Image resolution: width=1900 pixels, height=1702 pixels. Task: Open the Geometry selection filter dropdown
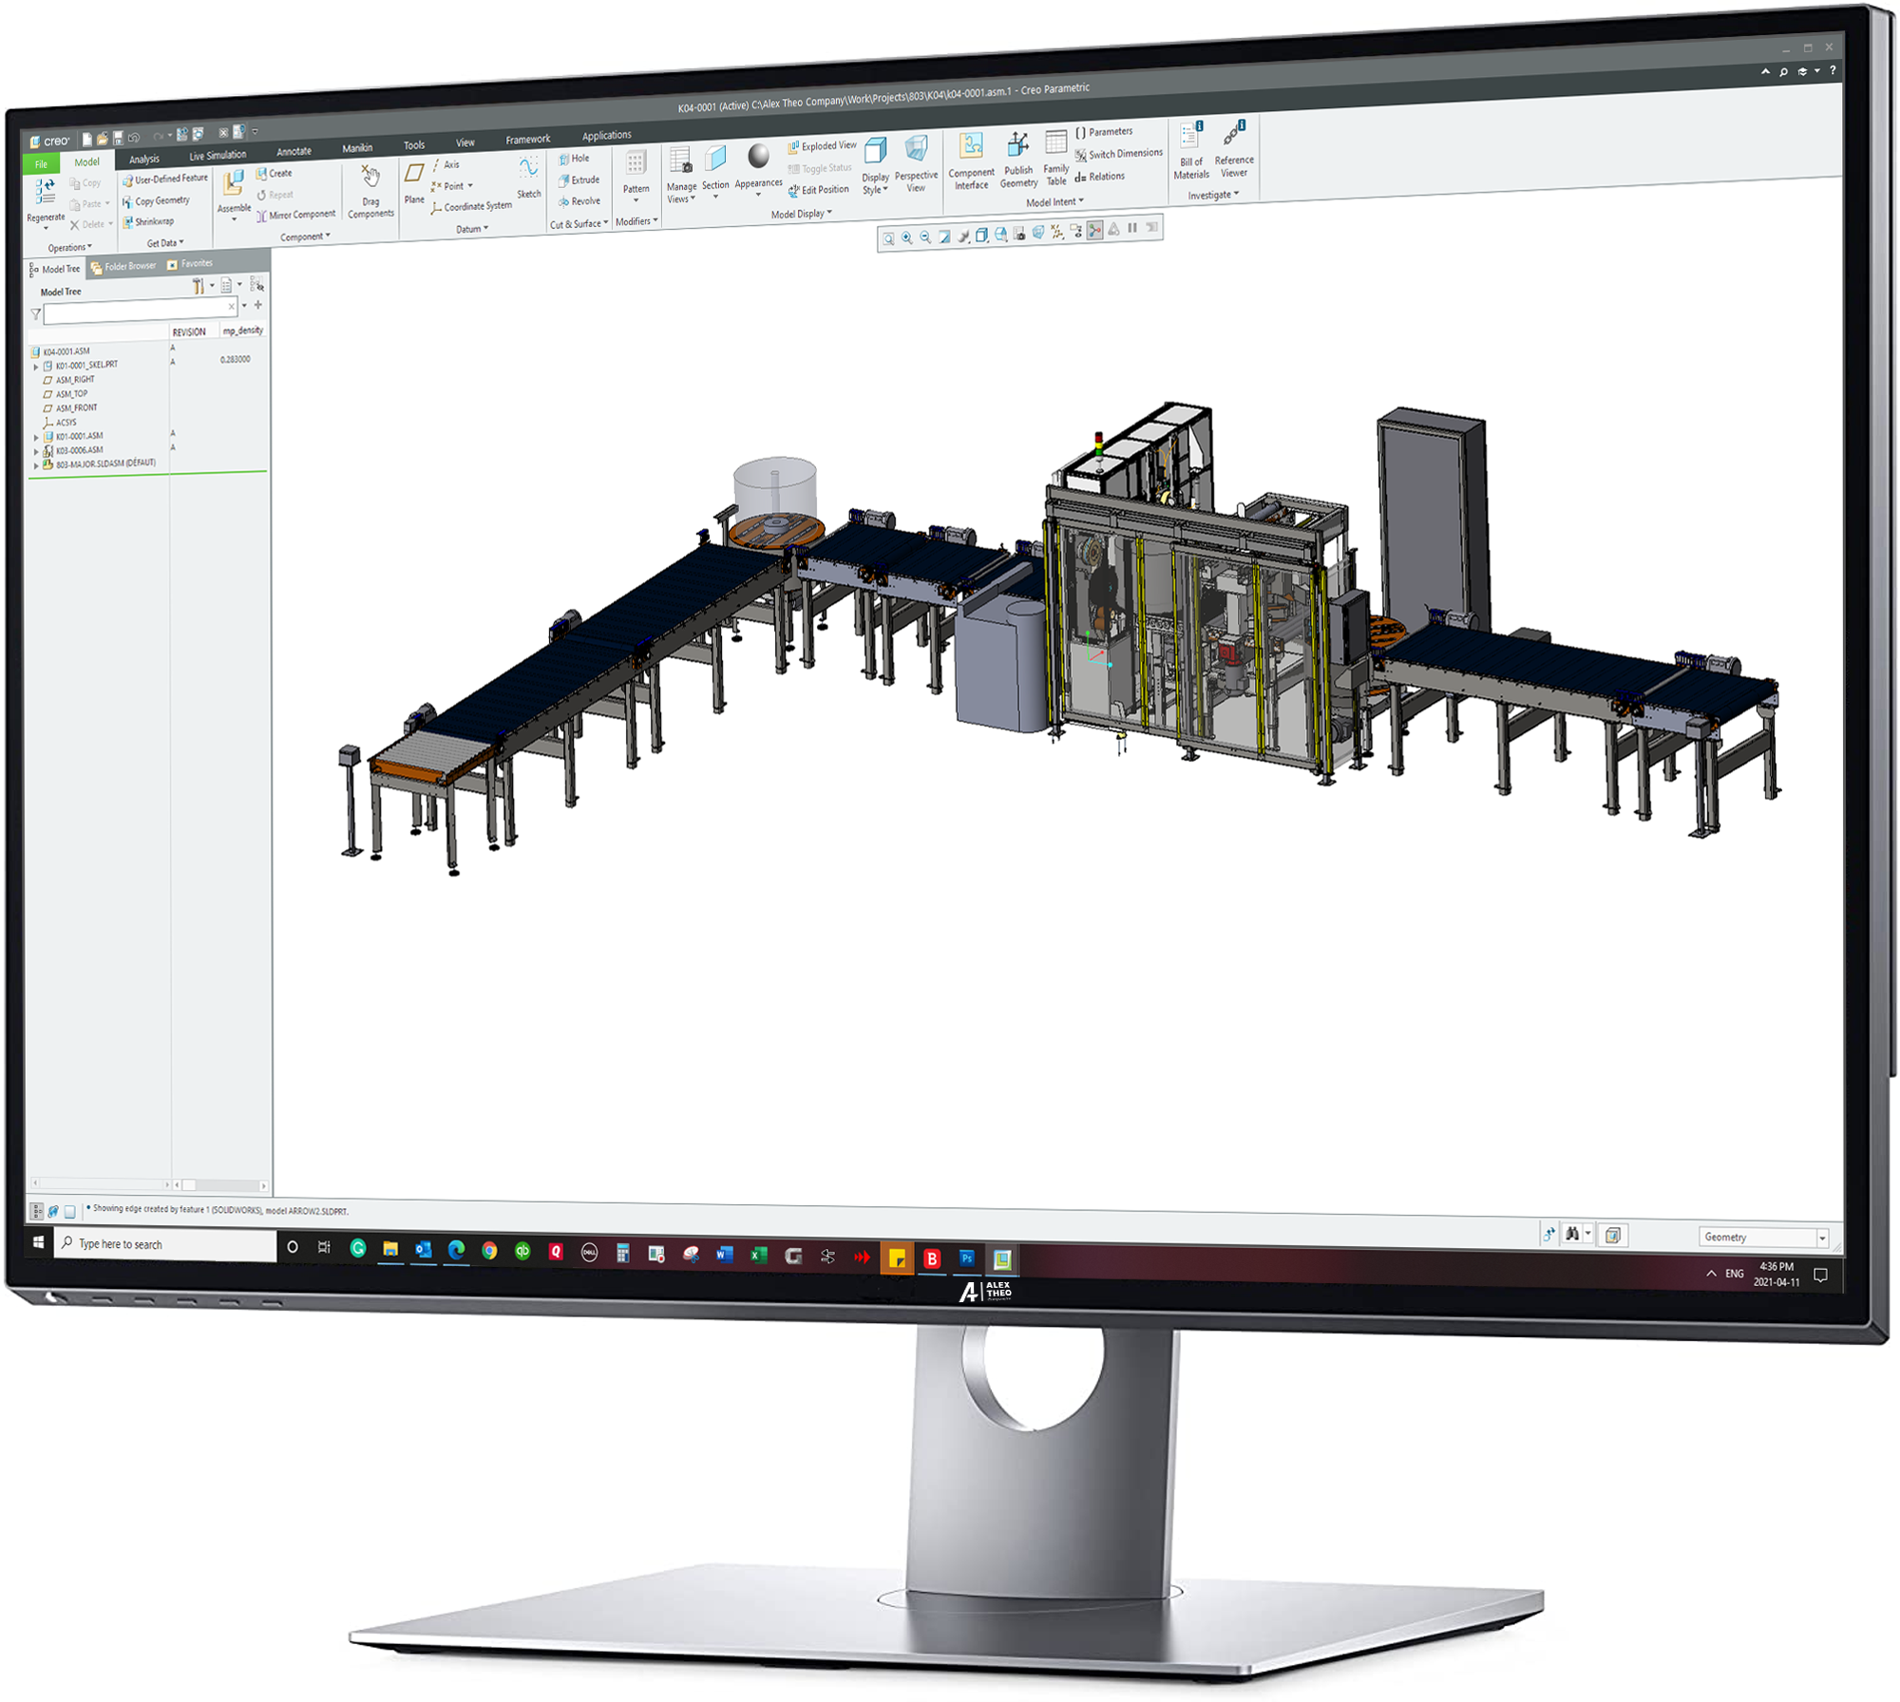[1821, 1238]
